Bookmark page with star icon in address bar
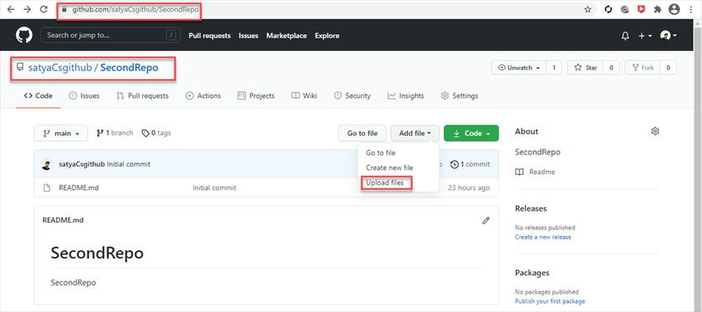 tap(588, 9)
